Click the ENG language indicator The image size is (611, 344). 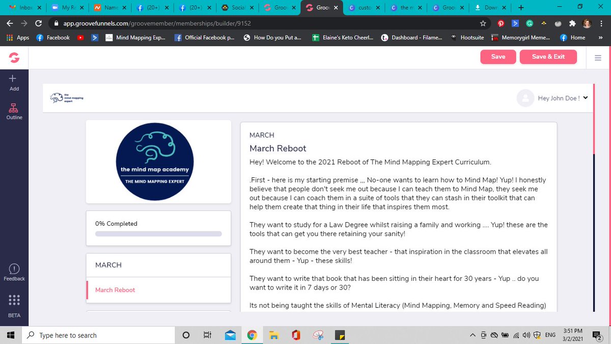(550, 335)
